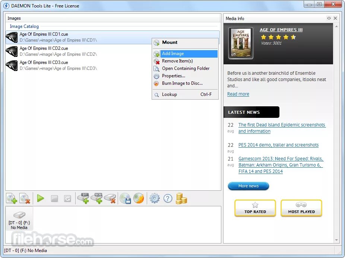The height and width of the screenshot is (258, 345).
Task: Click the Make Disc Image icon
Action: (x=126, y=198)
